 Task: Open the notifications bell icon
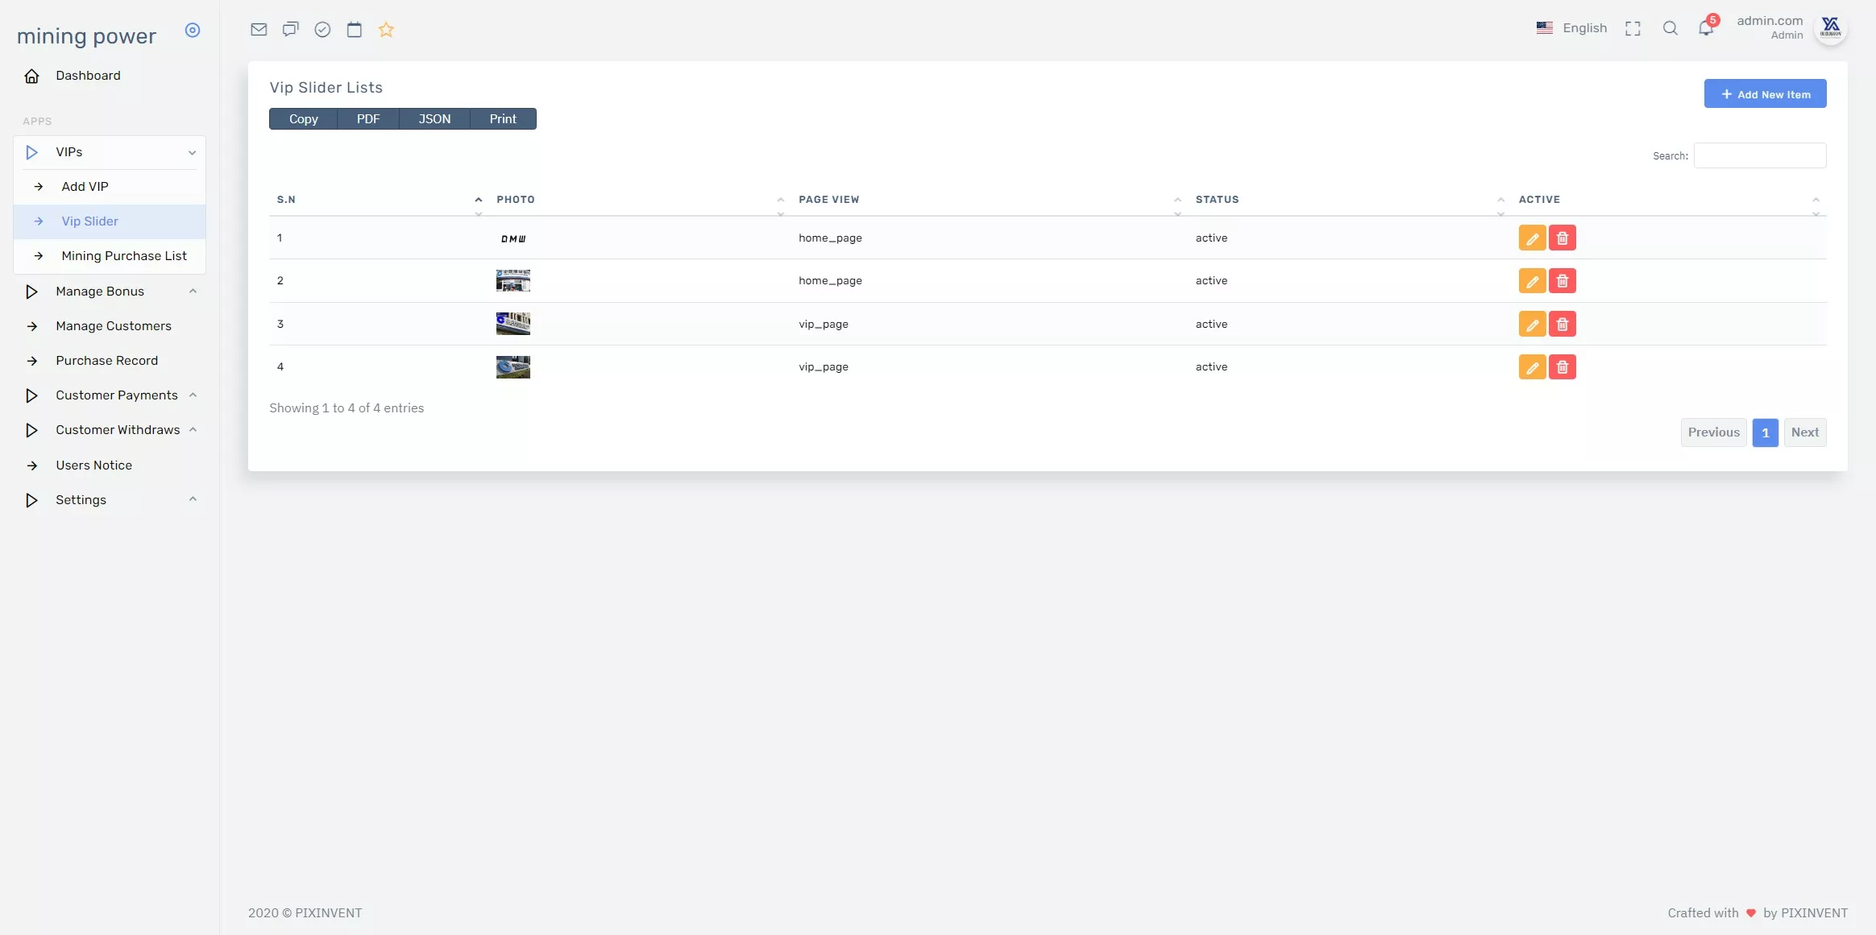(1705, 29)
